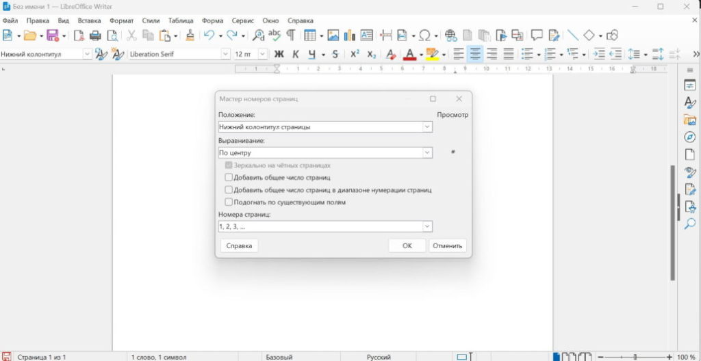Click the Insert line icon

coord(572,36)
